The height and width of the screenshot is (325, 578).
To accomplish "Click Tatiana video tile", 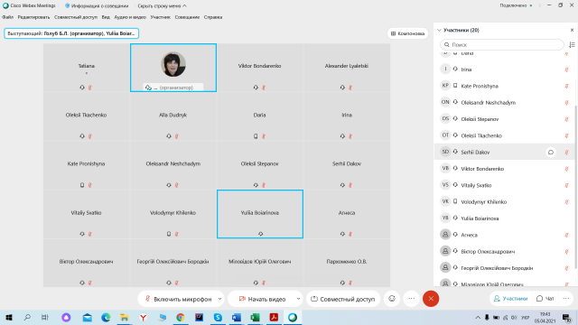I will (87, 68).
